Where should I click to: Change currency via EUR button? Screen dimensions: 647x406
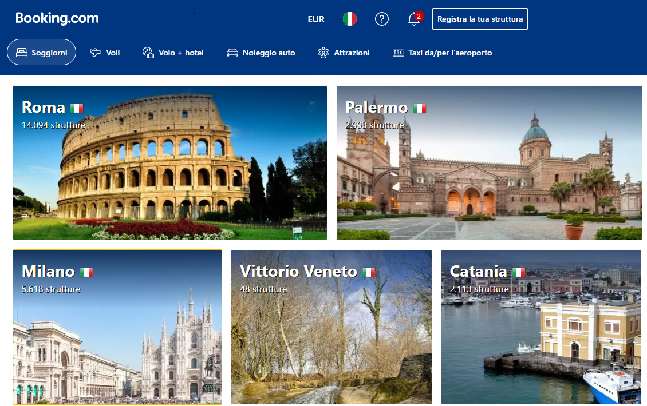[x=316, y=19]
